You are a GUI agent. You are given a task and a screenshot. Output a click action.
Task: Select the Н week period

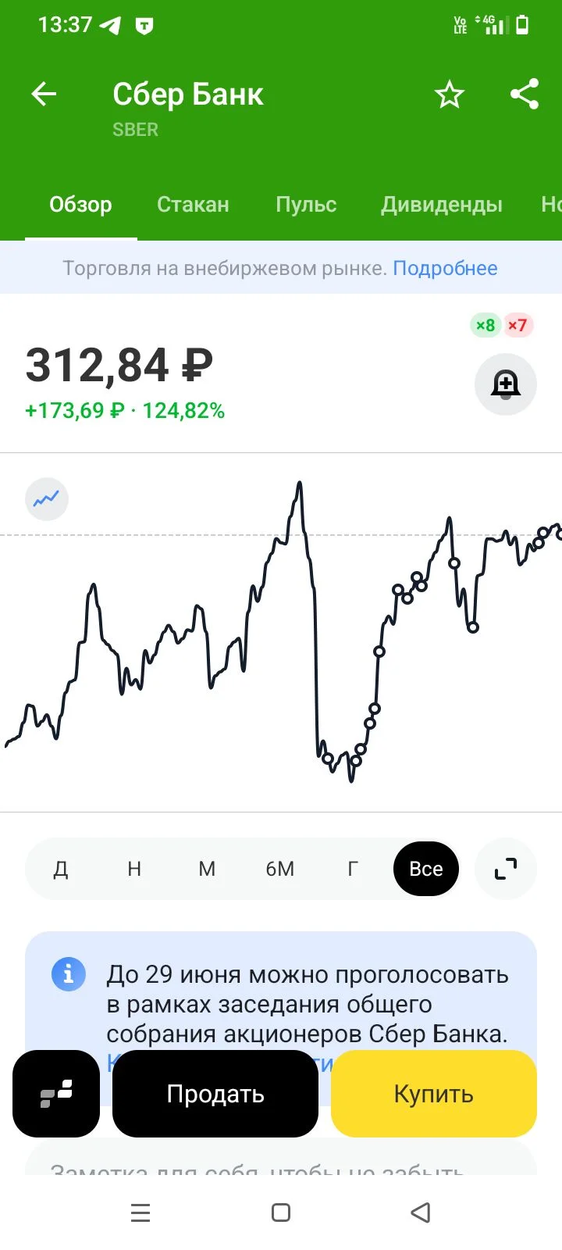134,869
